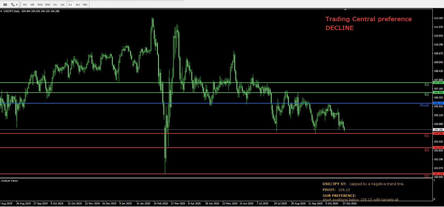444x207 pixels.
Task: Click the 104.000 red price tag
Action: pyautogui.click(x=438, y=133)
